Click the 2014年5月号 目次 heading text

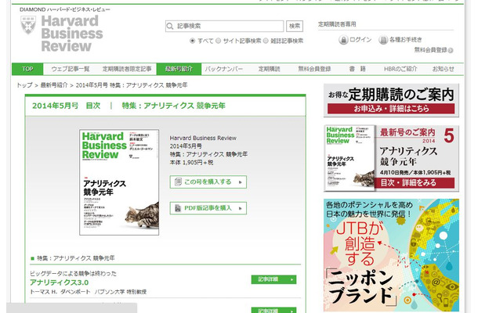66,106
